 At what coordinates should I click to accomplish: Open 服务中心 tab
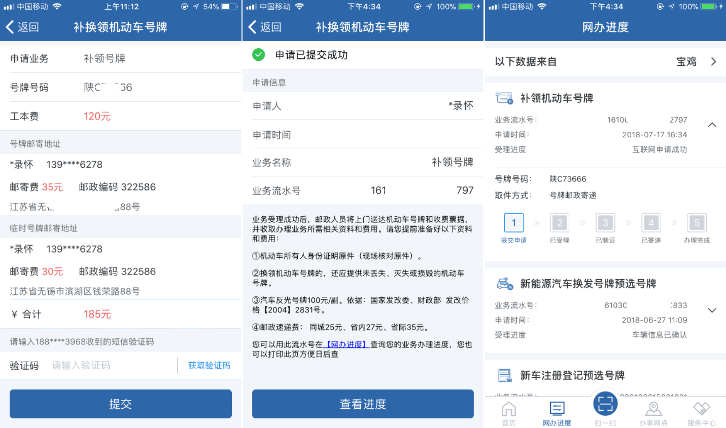point(701,413)
